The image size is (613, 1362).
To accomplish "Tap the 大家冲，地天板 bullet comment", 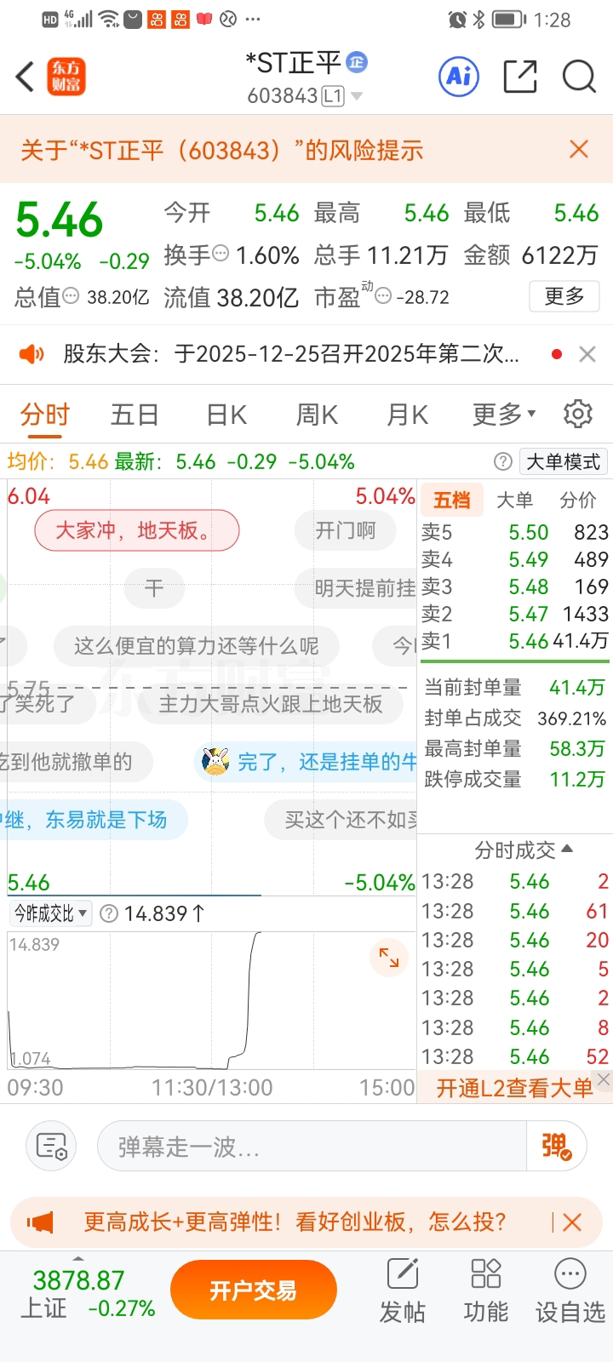I will point(136,530).
